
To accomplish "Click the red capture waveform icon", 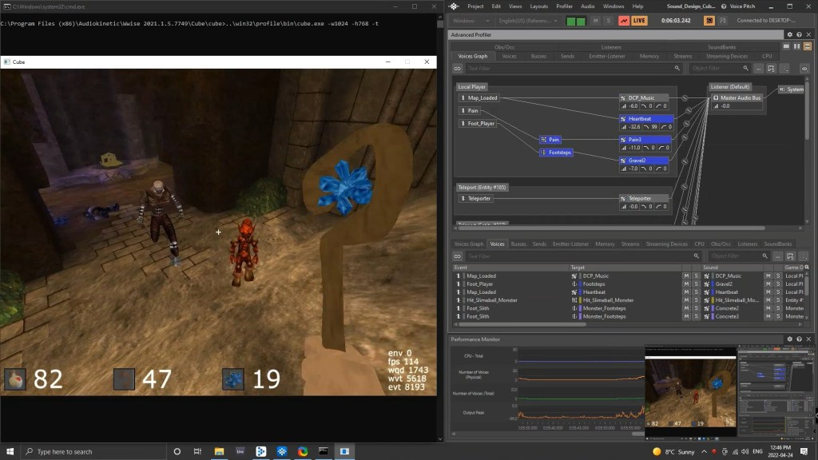I will (x=624, y=21).
